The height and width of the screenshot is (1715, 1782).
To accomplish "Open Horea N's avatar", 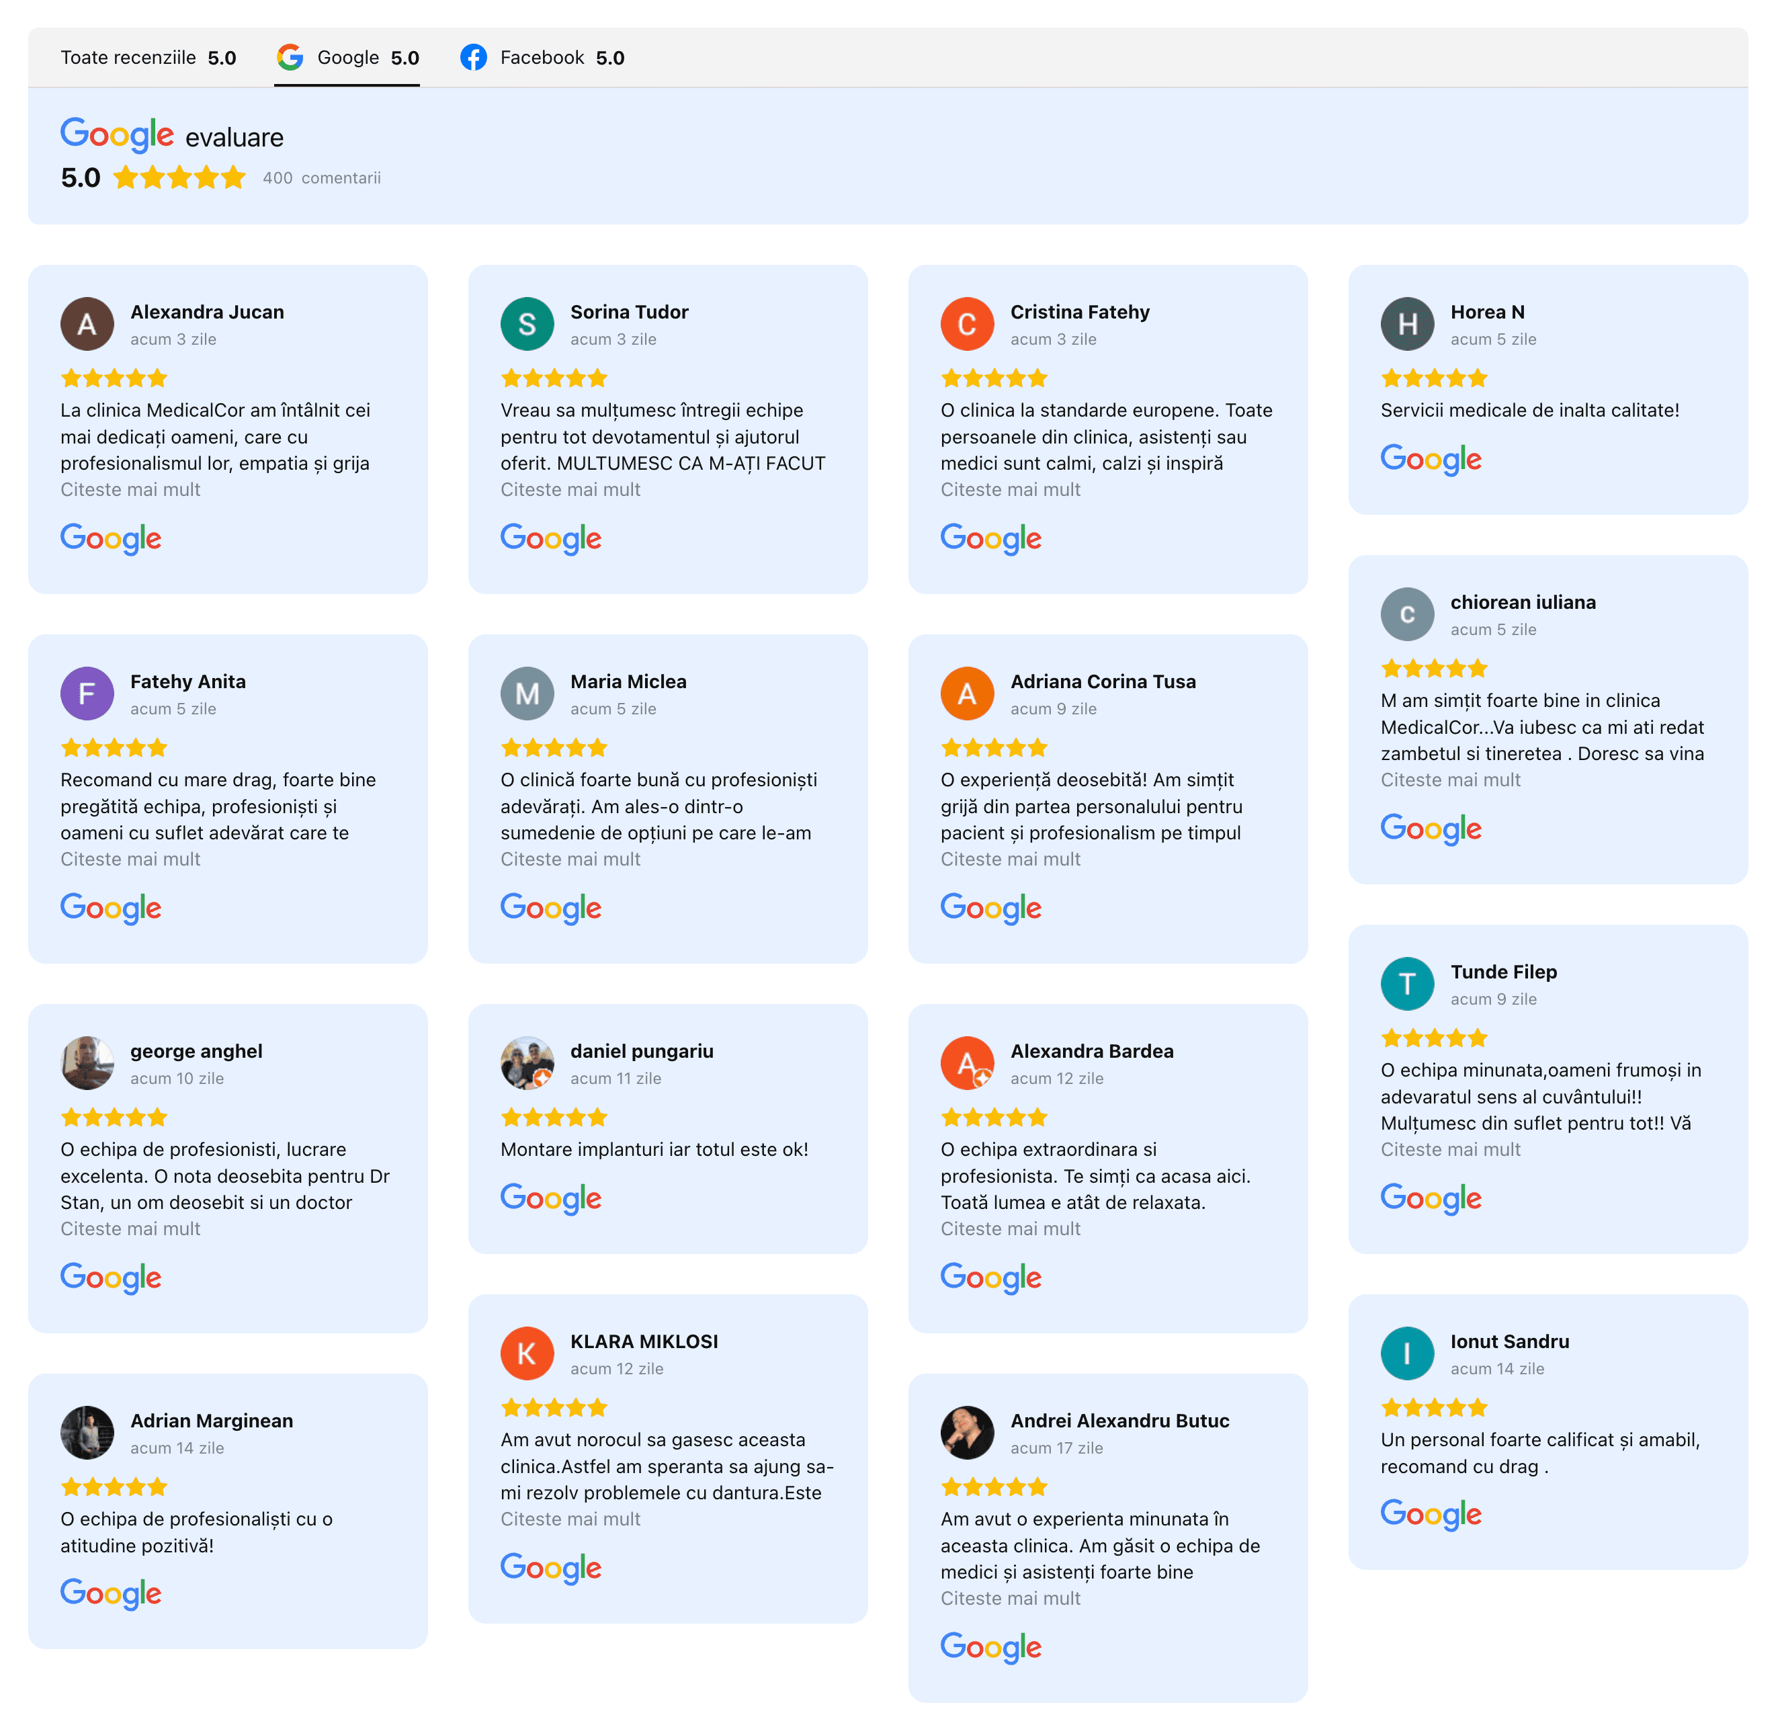I will [x=1408, y=324].
